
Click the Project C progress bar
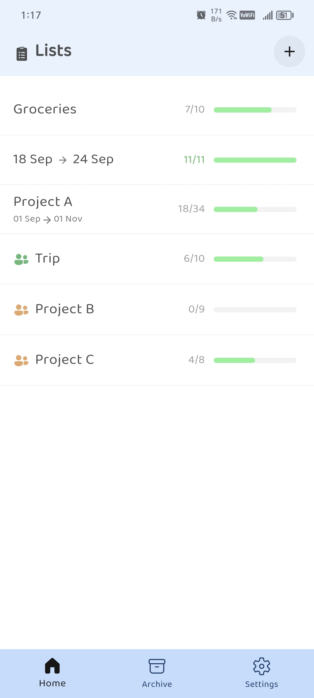pyautogui.click(x=255, y=360)
